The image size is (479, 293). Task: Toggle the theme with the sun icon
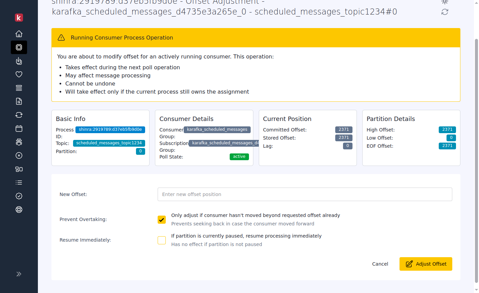point(444,2)
